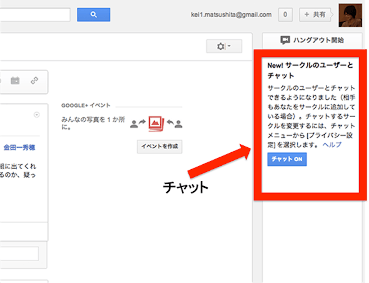Viewport: 369px width, 283px height.
Task: Click the blue search magnifier button
Action: tap(94, 15)
